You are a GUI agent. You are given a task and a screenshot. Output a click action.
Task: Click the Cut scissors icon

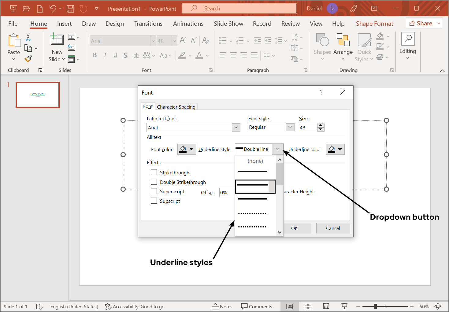28,37
